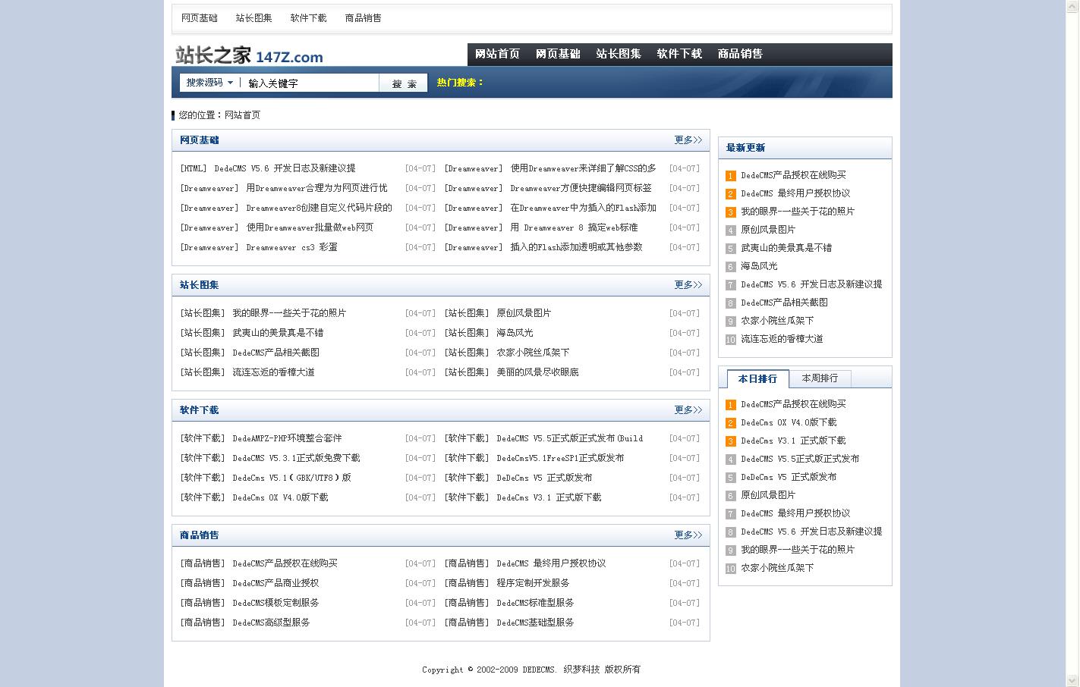Open DedeCMS V5.3.1正式版免费下载
1080x687 pixels.
tap(296, 458)
